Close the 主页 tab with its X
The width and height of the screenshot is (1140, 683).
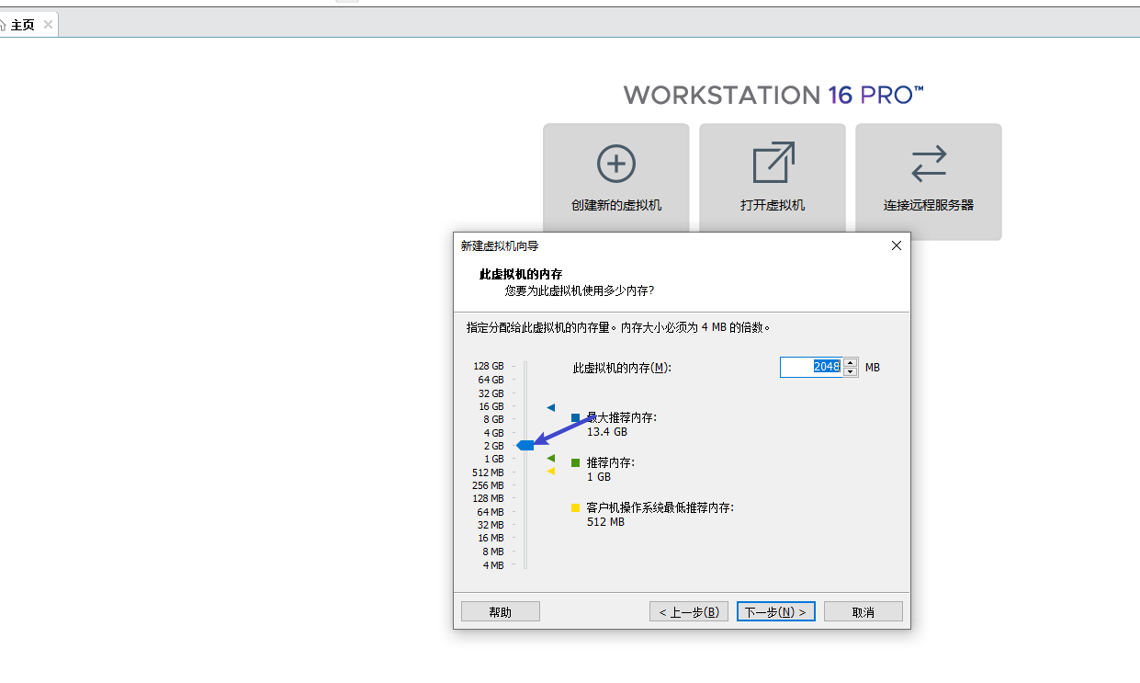point(48,25)
